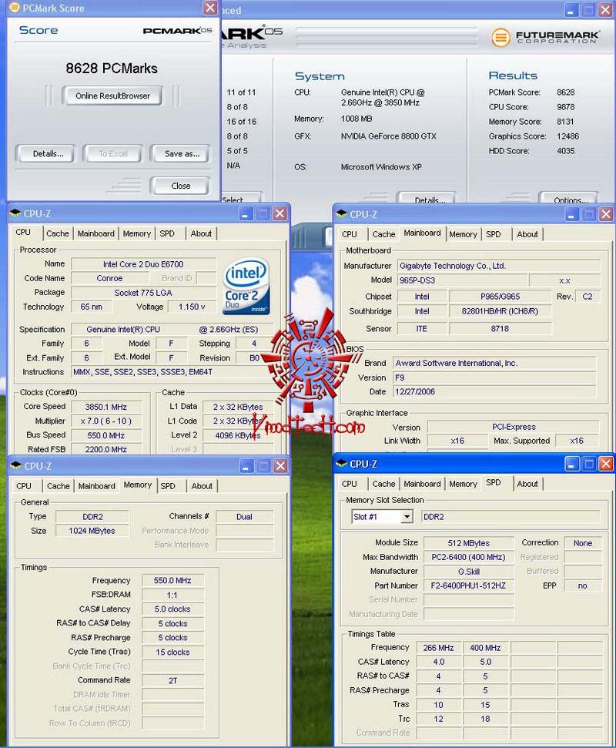The height and width of the screenshot is (748, 616).
Task: Click Level 2 cache value '4096 KBytes'
Action: click(x=238, y=435)
